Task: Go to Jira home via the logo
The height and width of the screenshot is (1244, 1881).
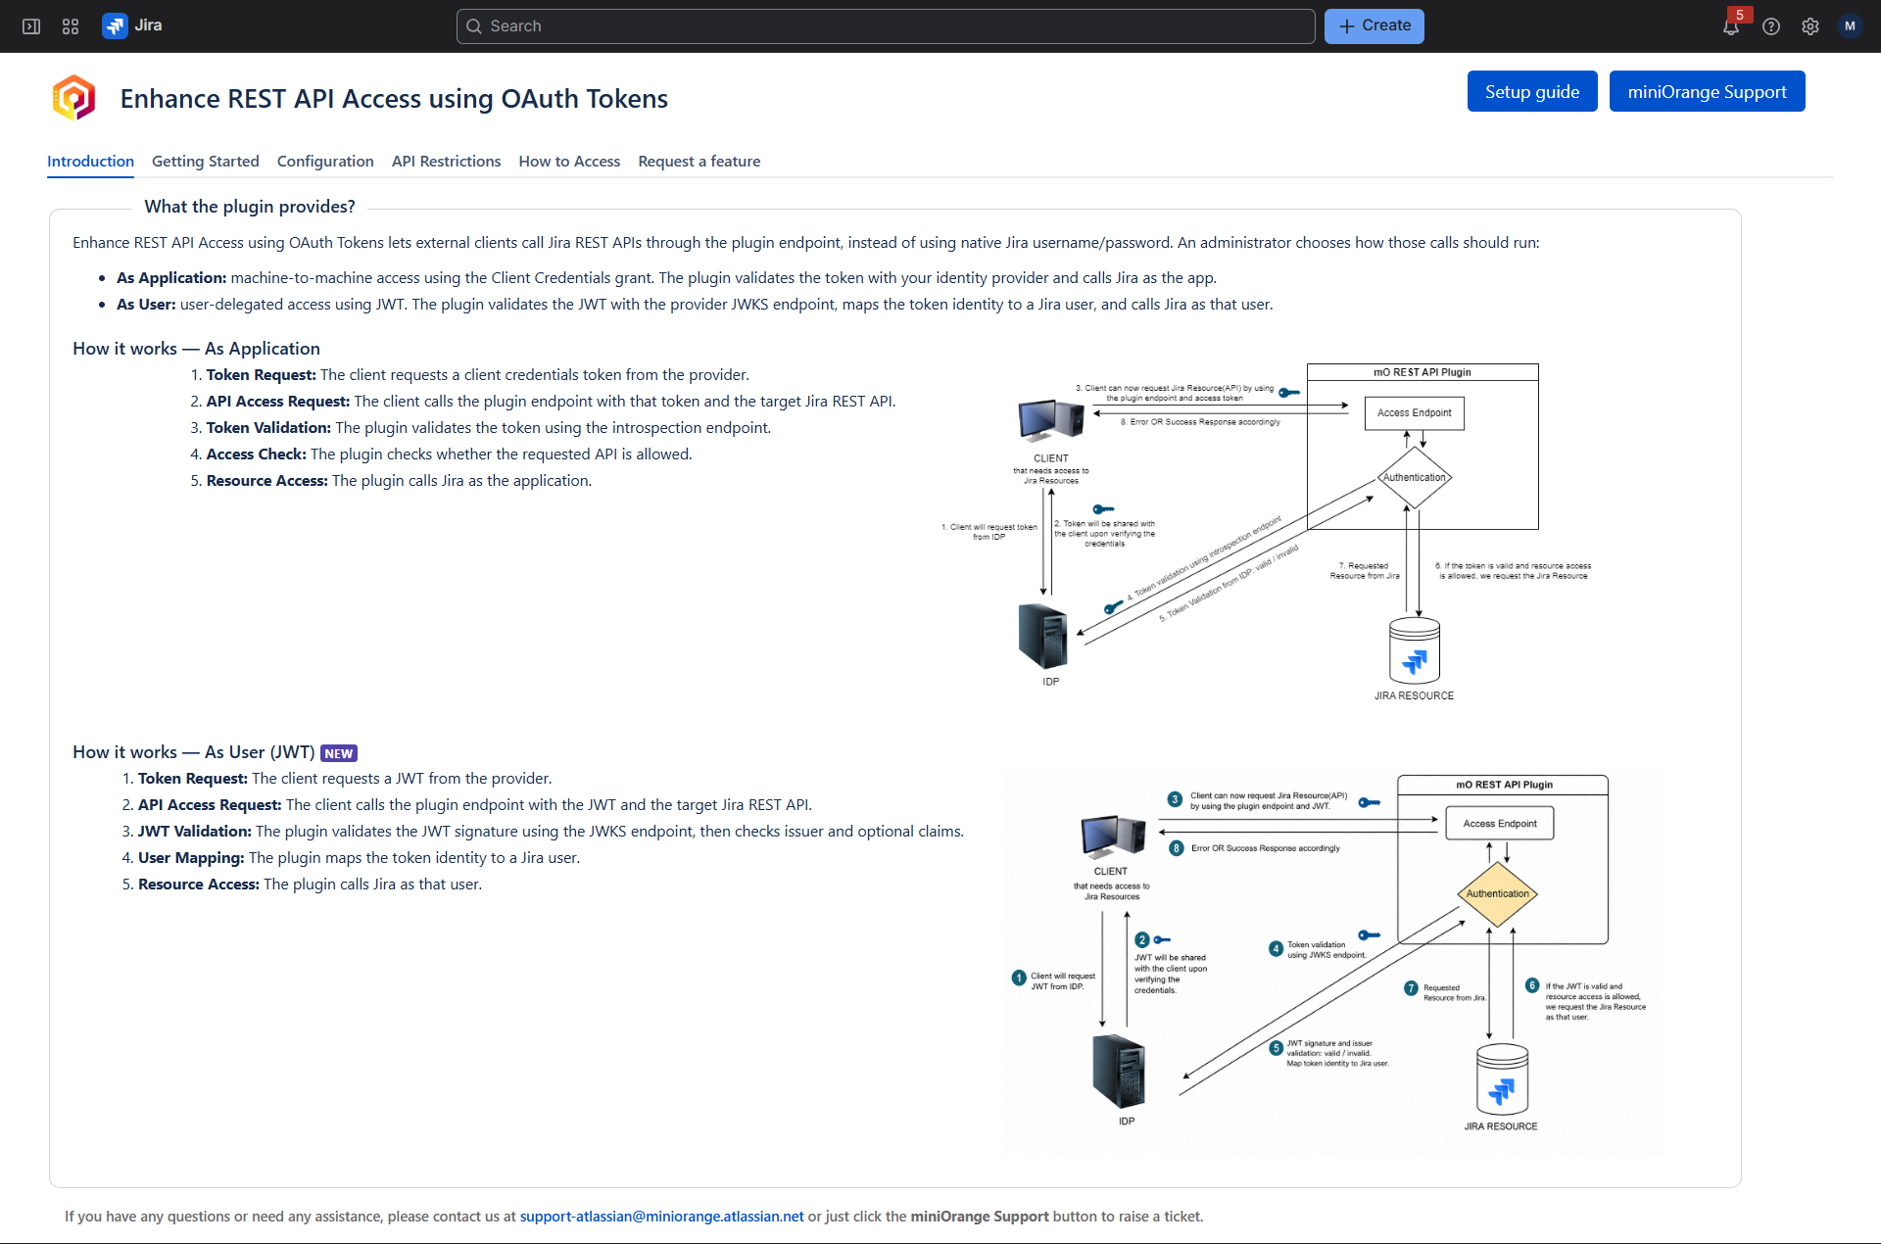Action: 132,25
